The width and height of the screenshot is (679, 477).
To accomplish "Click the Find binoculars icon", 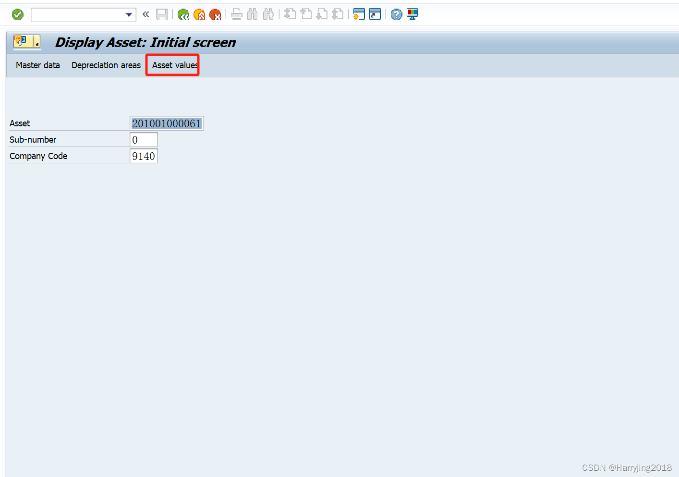I will tap(253, 14).
